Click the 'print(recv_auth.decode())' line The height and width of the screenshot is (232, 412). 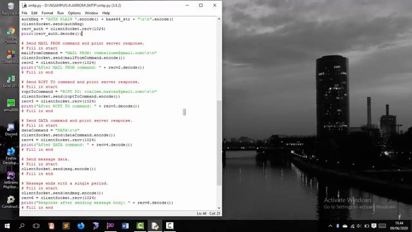point(51,34)
